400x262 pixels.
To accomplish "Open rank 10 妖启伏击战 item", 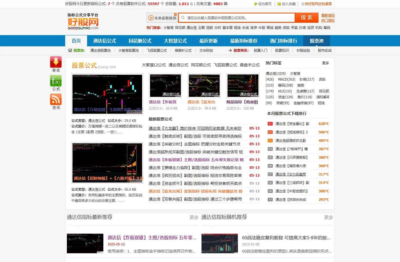I will coord(290,200).
